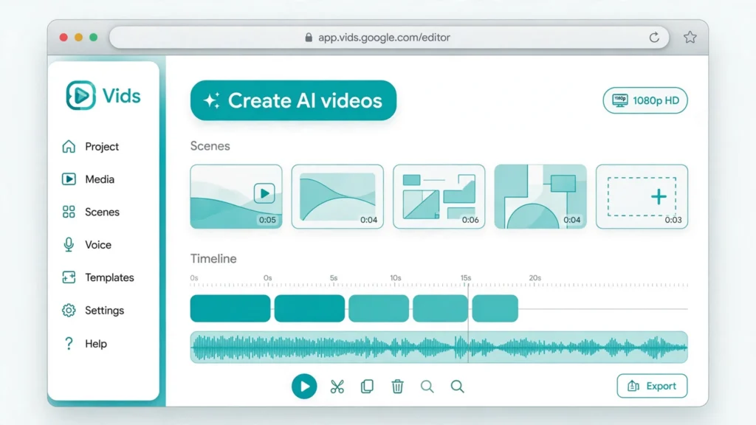Image resolution: width=756 pixels, height=425 pixels.
Task: Click the browser address bar
Action: tap(389, 38)
